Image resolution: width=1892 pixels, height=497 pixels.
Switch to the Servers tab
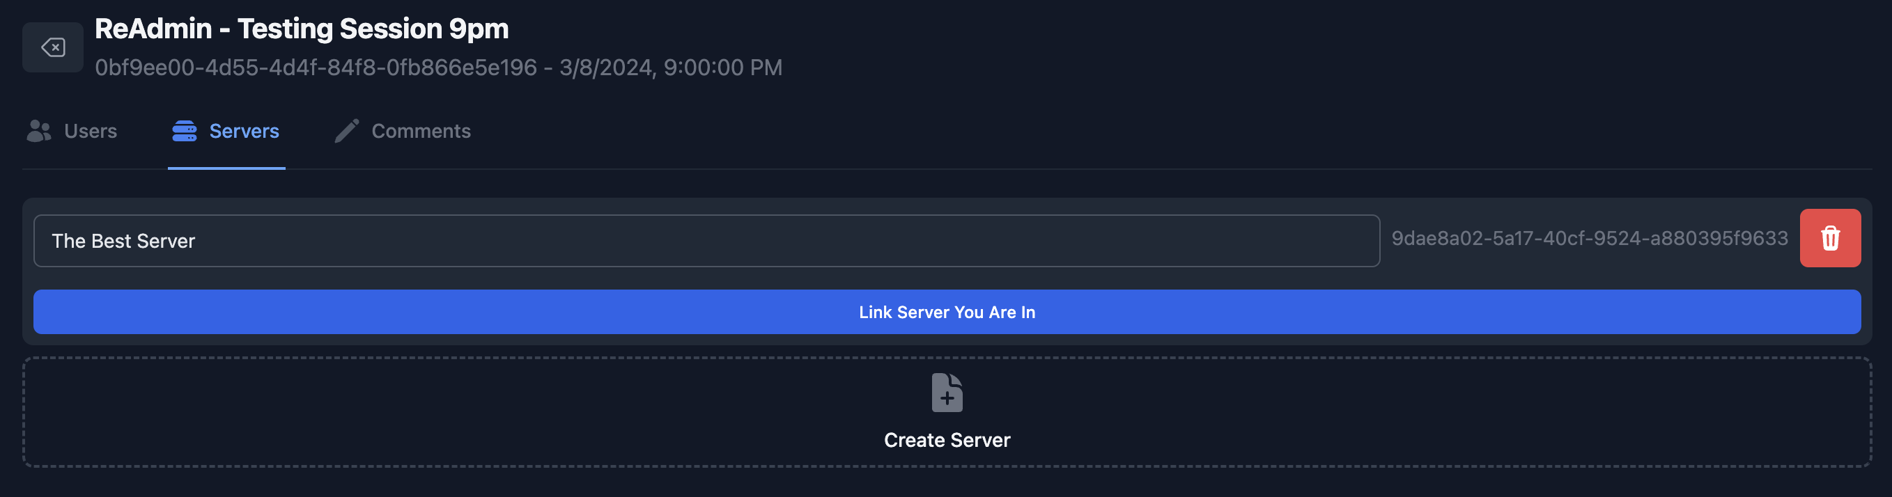[226, 131]
